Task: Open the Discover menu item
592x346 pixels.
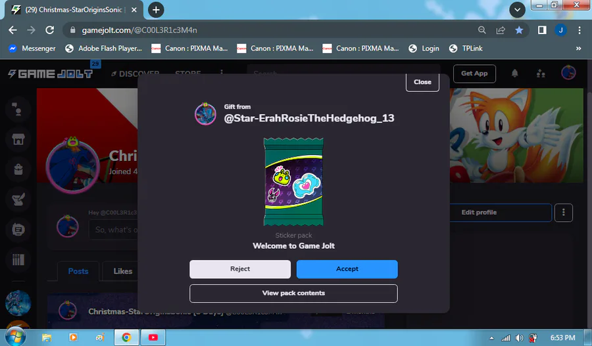Action: [135, 74]
